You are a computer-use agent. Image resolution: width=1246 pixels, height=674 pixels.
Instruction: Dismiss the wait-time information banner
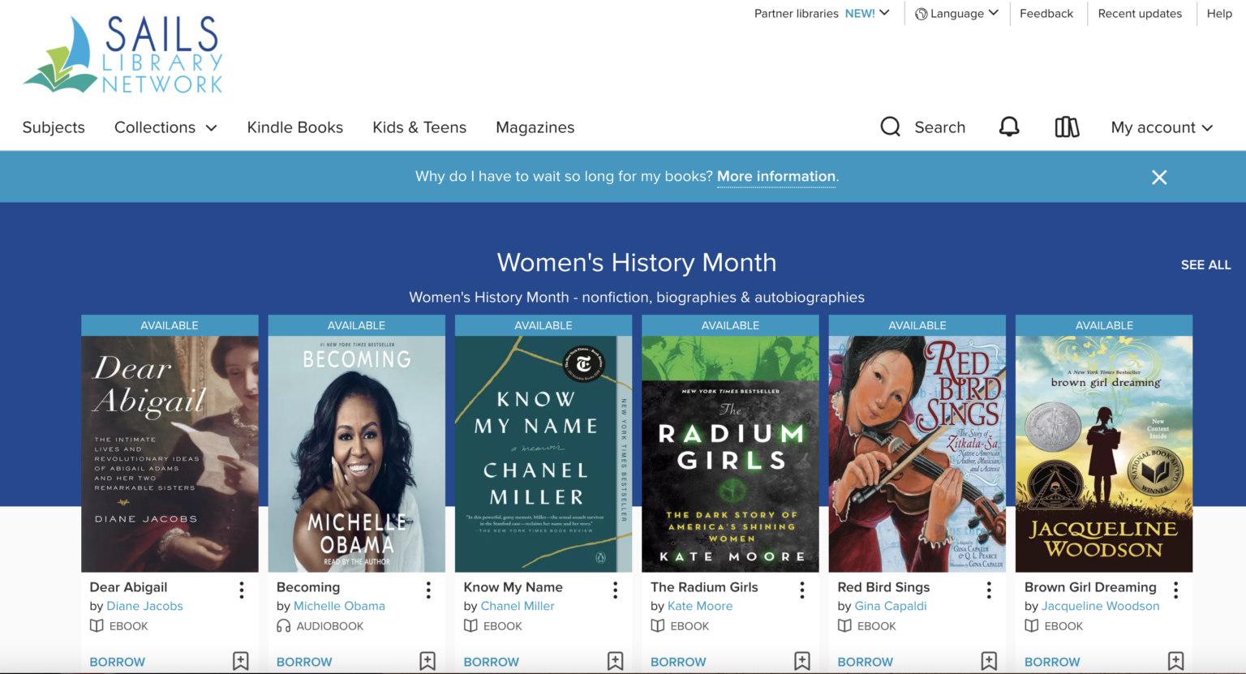pos(1159,177)
